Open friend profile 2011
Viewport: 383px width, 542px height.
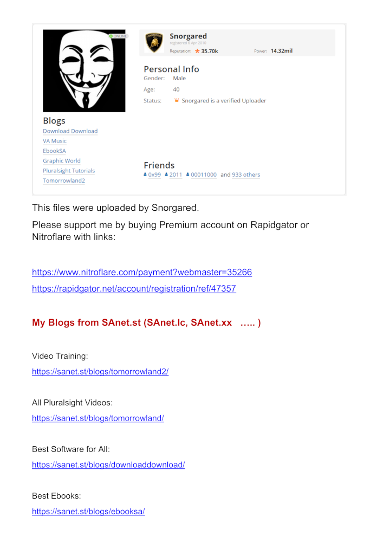(x=176, y=175)
